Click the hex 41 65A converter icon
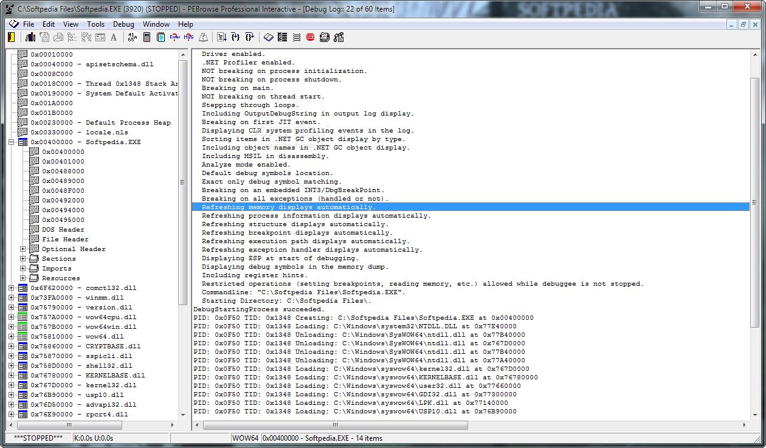766x448 pixels. pos(133,37)
